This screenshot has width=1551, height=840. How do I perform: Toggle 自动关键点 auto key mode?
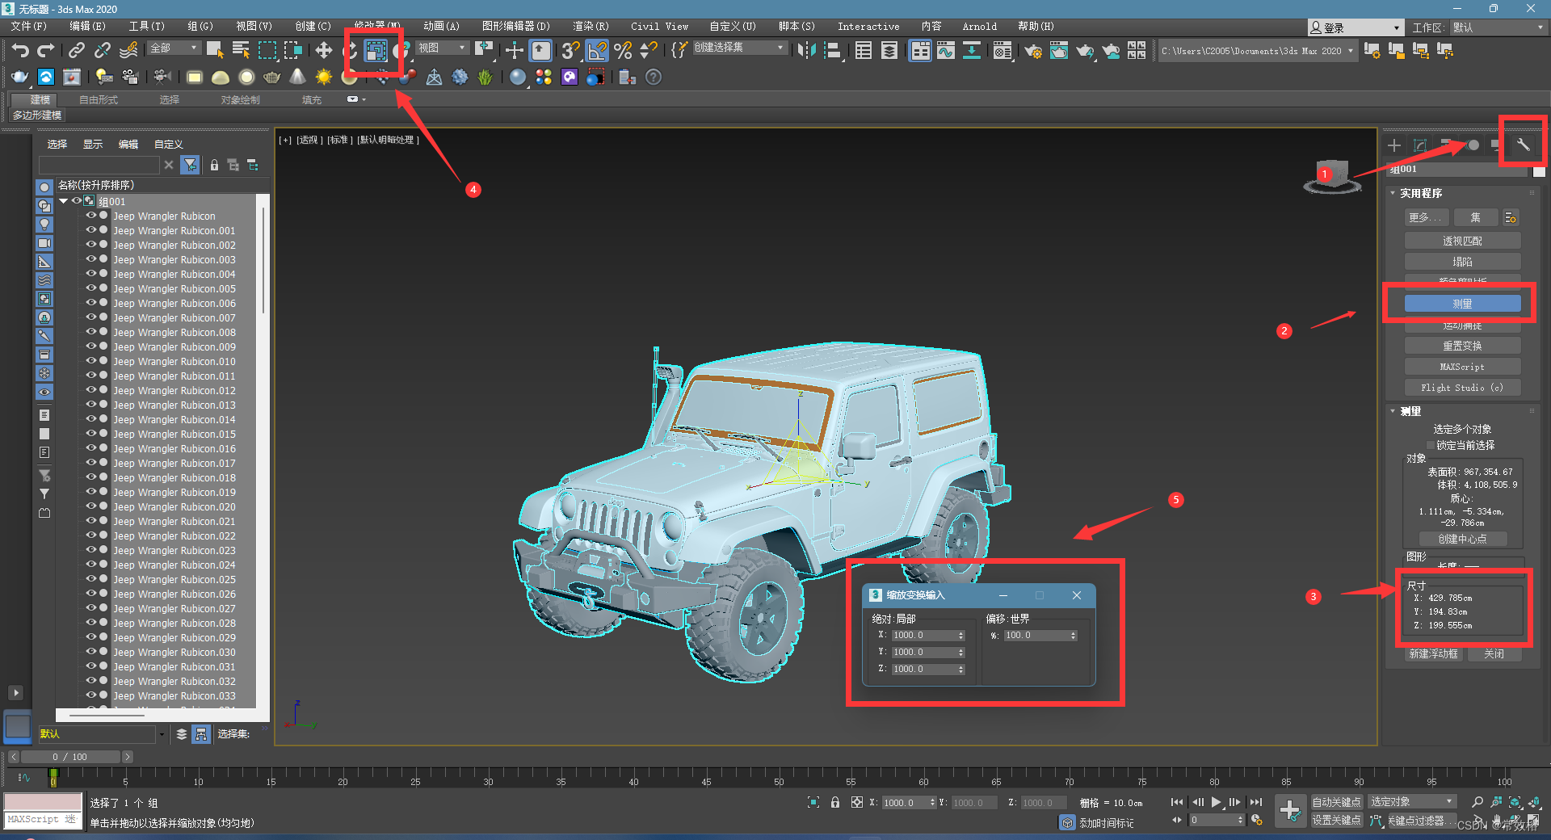click(1336, 802)
